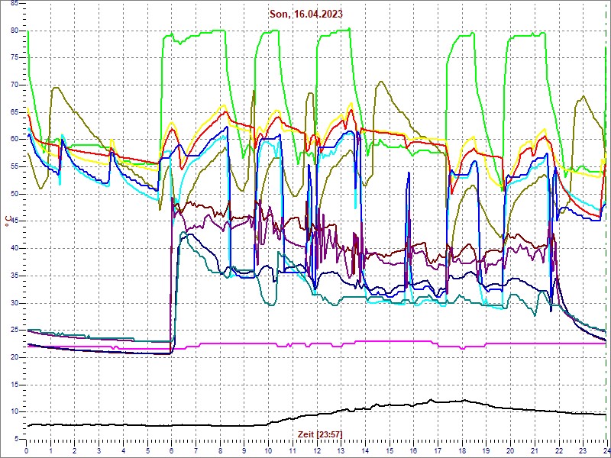Viewport: 611px width, 458px height.
Task: Select the 85 temperature axis label
Action: pos(15,4)
